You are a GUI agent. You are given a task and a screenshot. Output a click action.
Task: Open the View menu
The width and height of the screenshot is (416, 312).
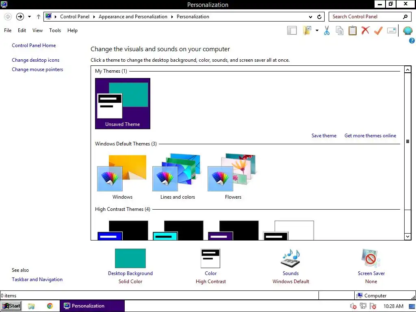[x=37, y=30]
